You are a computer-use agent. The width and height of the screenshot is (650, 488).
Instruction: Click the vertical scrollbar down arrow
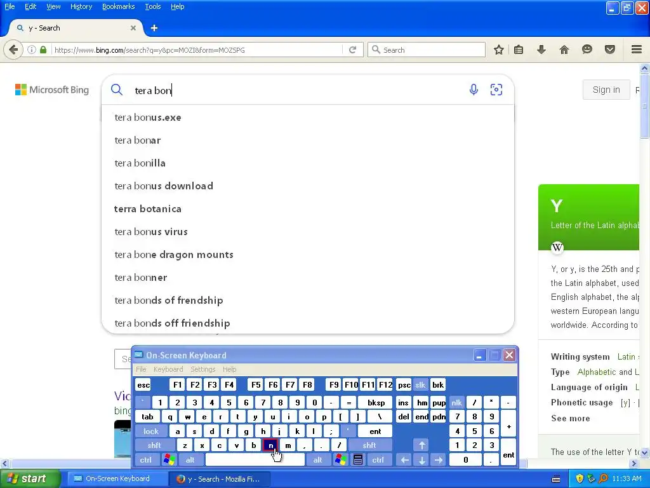(x=645, y=452)
